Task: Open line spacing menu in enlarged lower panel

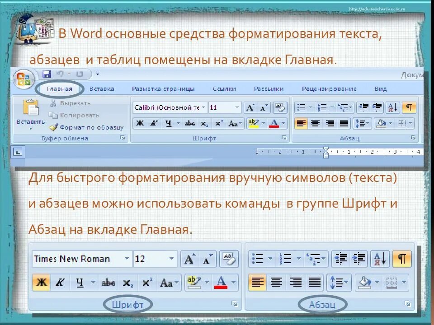Action: point(340,283)
